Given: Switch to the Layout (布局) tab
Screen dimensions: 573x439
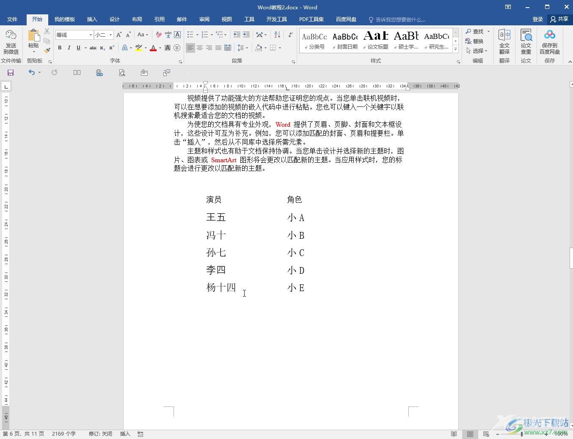Looking at the screenshot, I should [137, 19].
